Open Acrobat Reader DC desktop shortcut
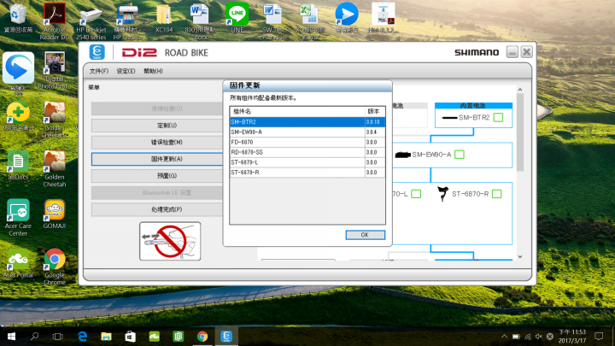The image size is (615, 346). coord(54,21)
